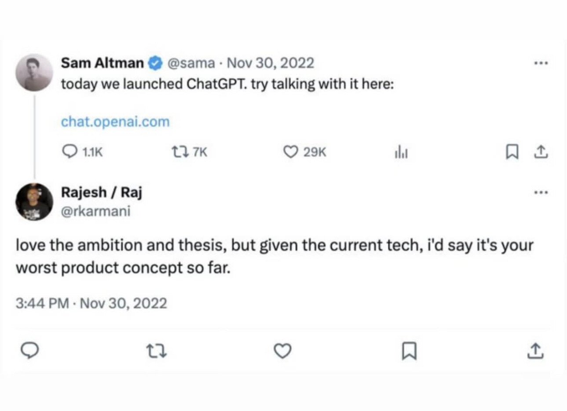The width and height of the screenshot is (567, 411).
Task: Reply to Sam Altman's tweet
Action: [x=70, y=152]
